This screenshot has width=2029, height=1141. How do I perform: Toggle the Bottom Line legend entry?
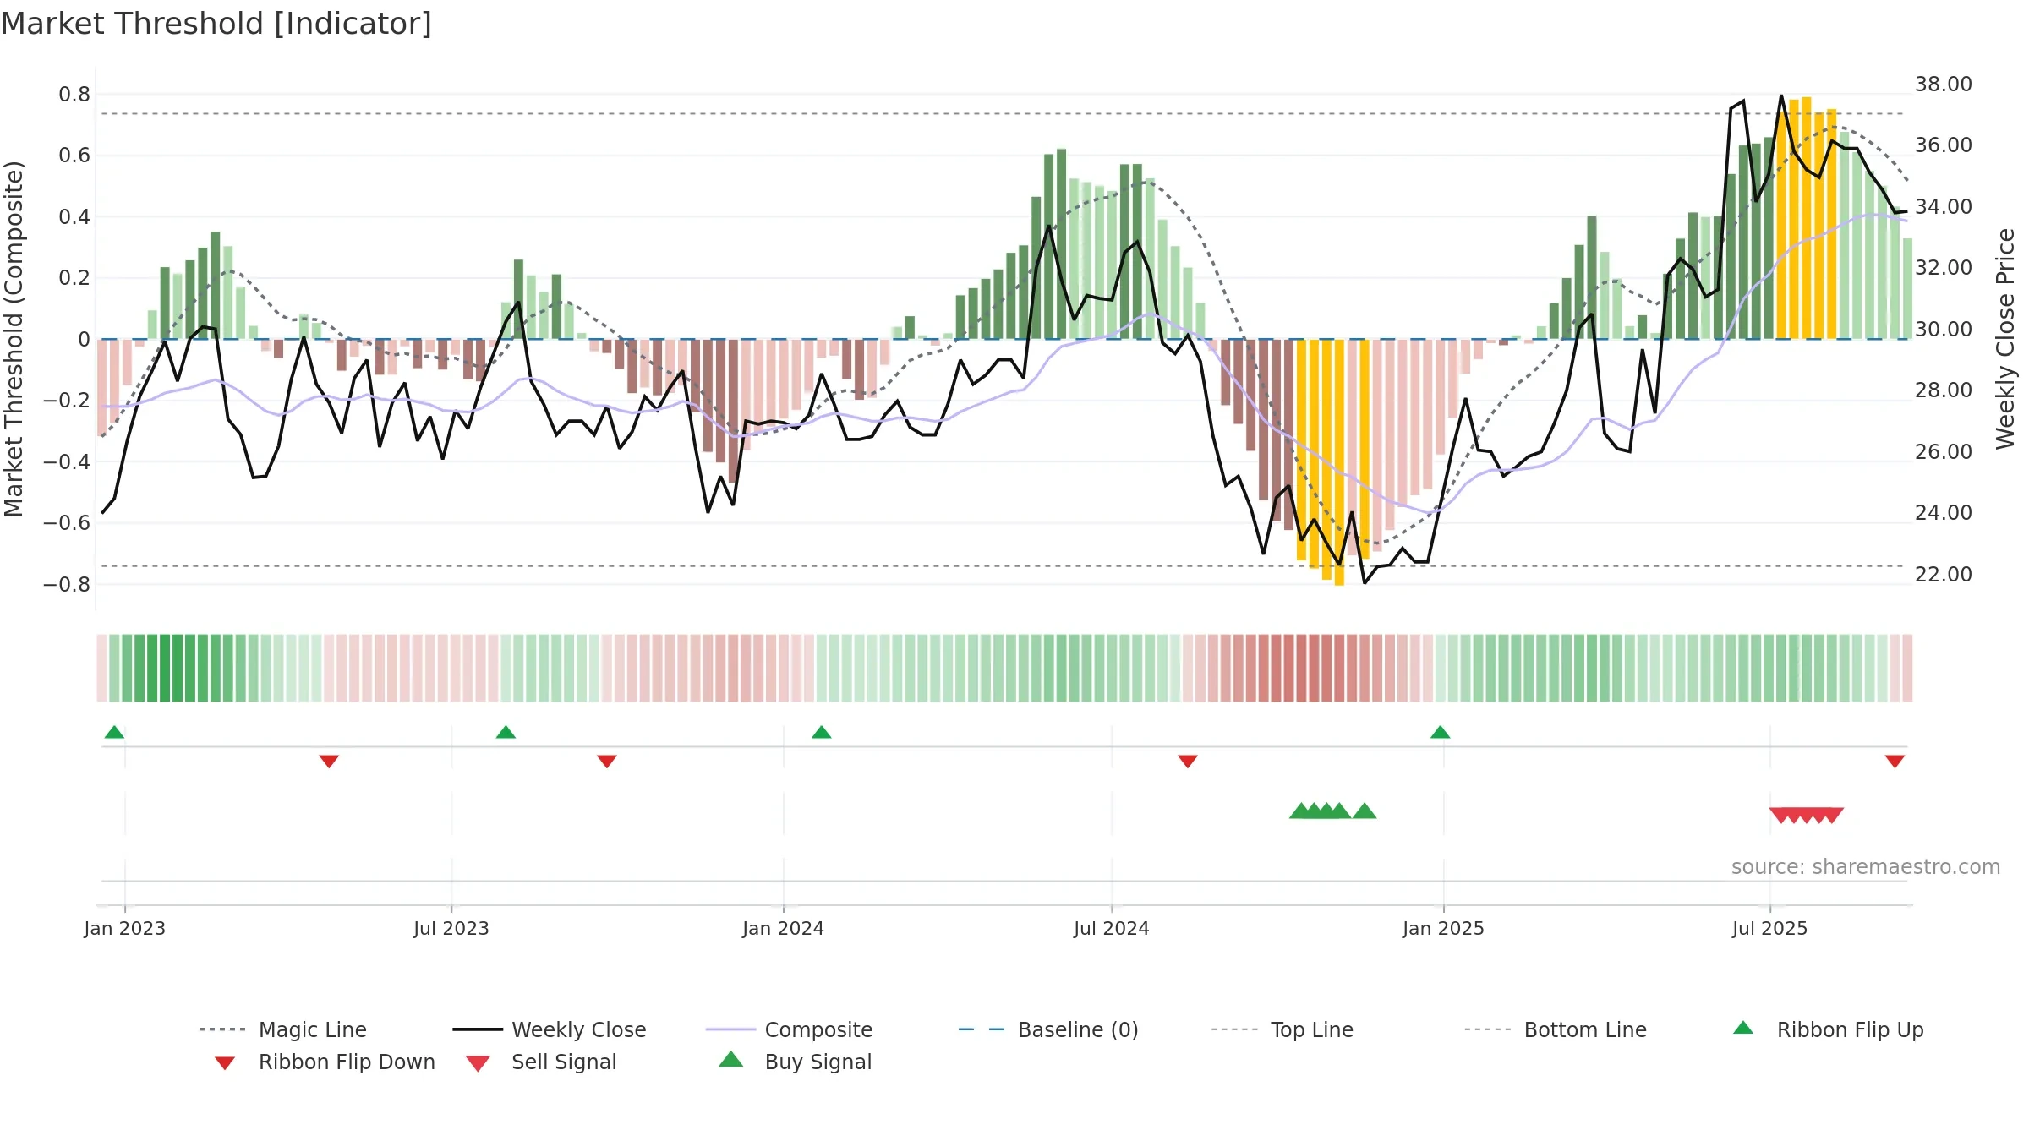click(x=1556, y=1029)
